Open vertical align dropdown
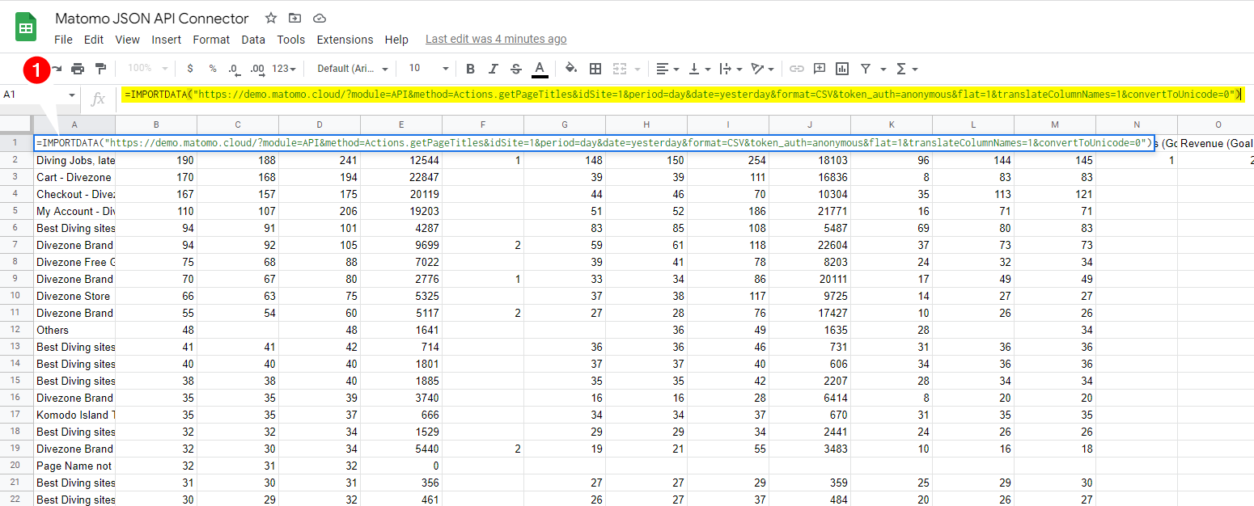 (x=699, y=69)
